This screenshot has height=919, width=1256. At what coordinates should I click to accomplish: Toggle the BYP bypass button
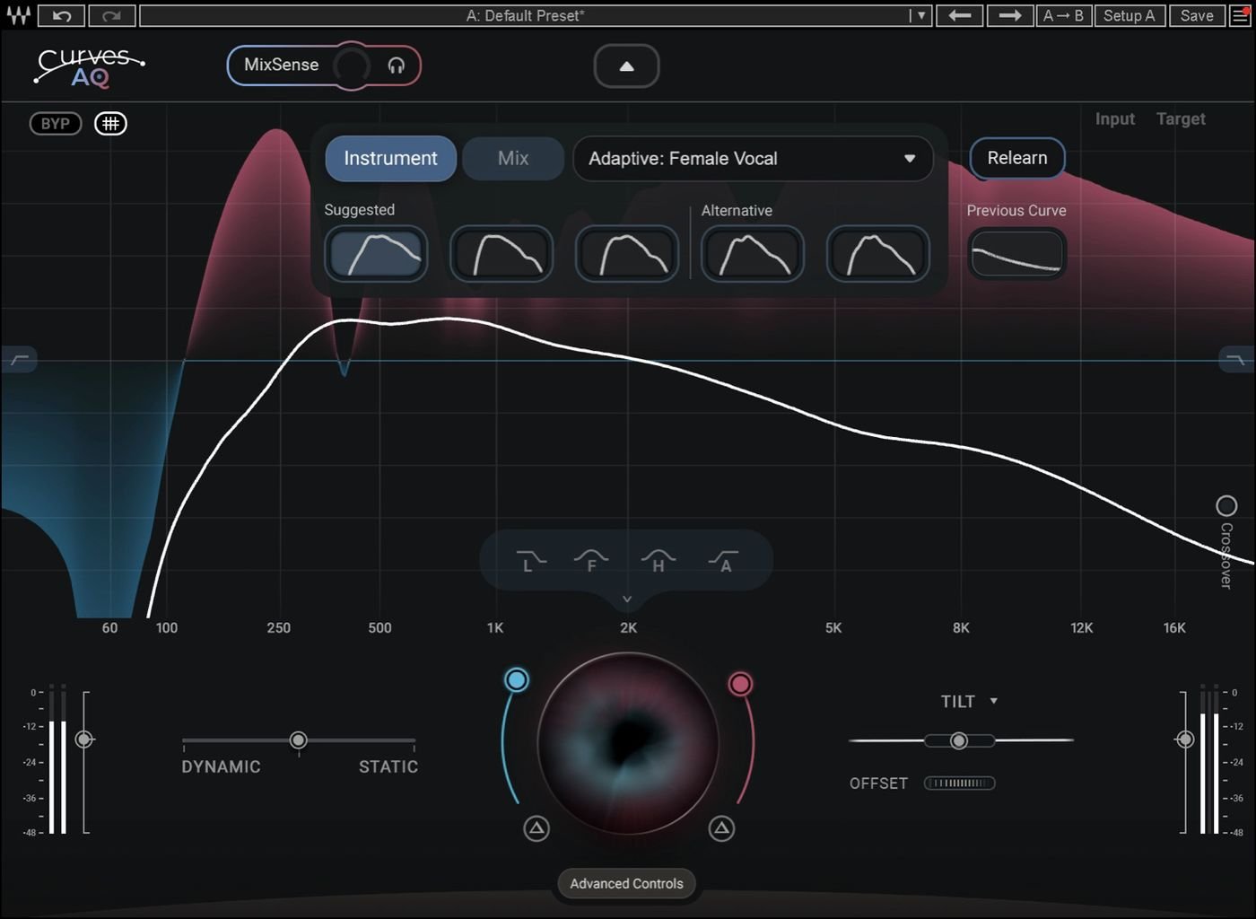click(x=56, y=124)
